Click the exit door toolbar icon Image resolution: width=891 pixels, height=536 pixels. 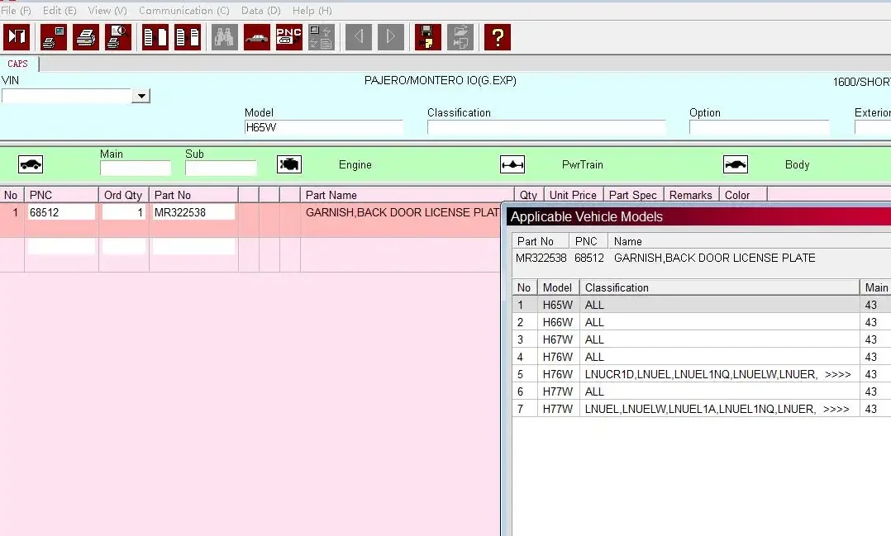coord(17,37)
